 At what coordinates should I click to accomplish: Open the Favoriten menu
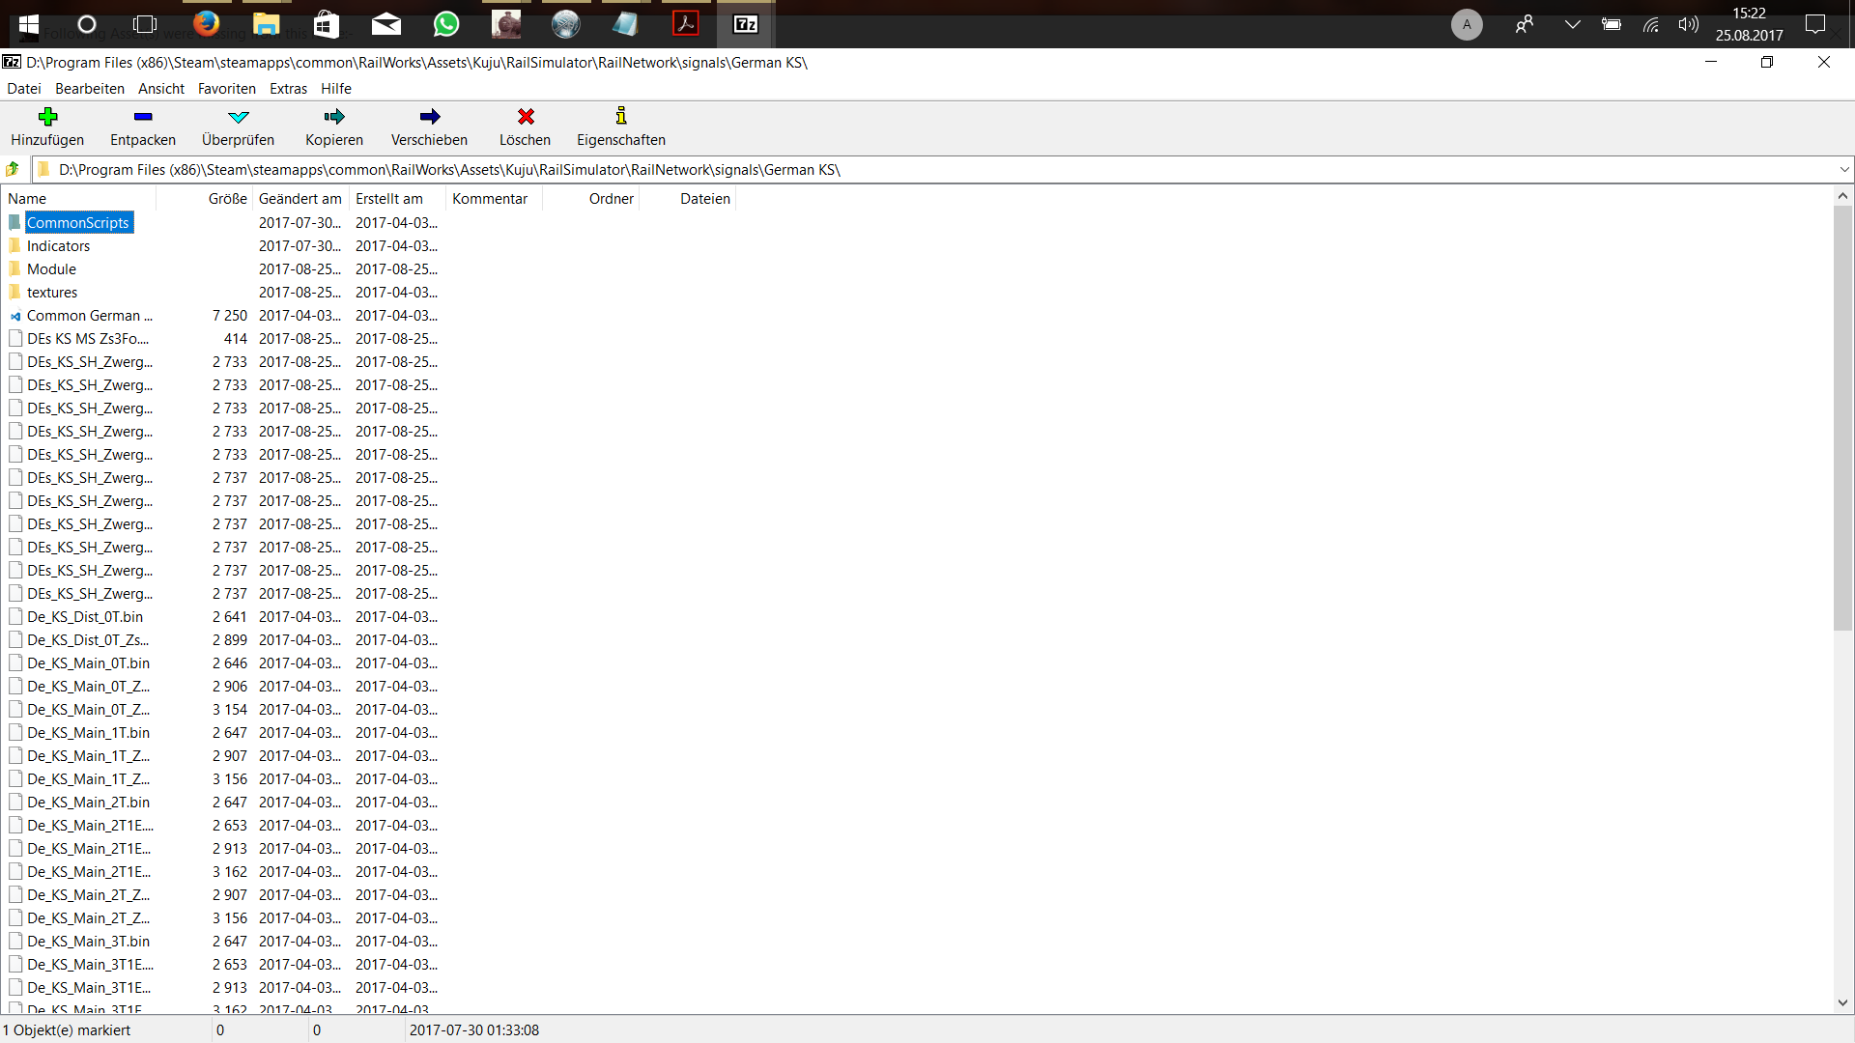tap(227, 89)
